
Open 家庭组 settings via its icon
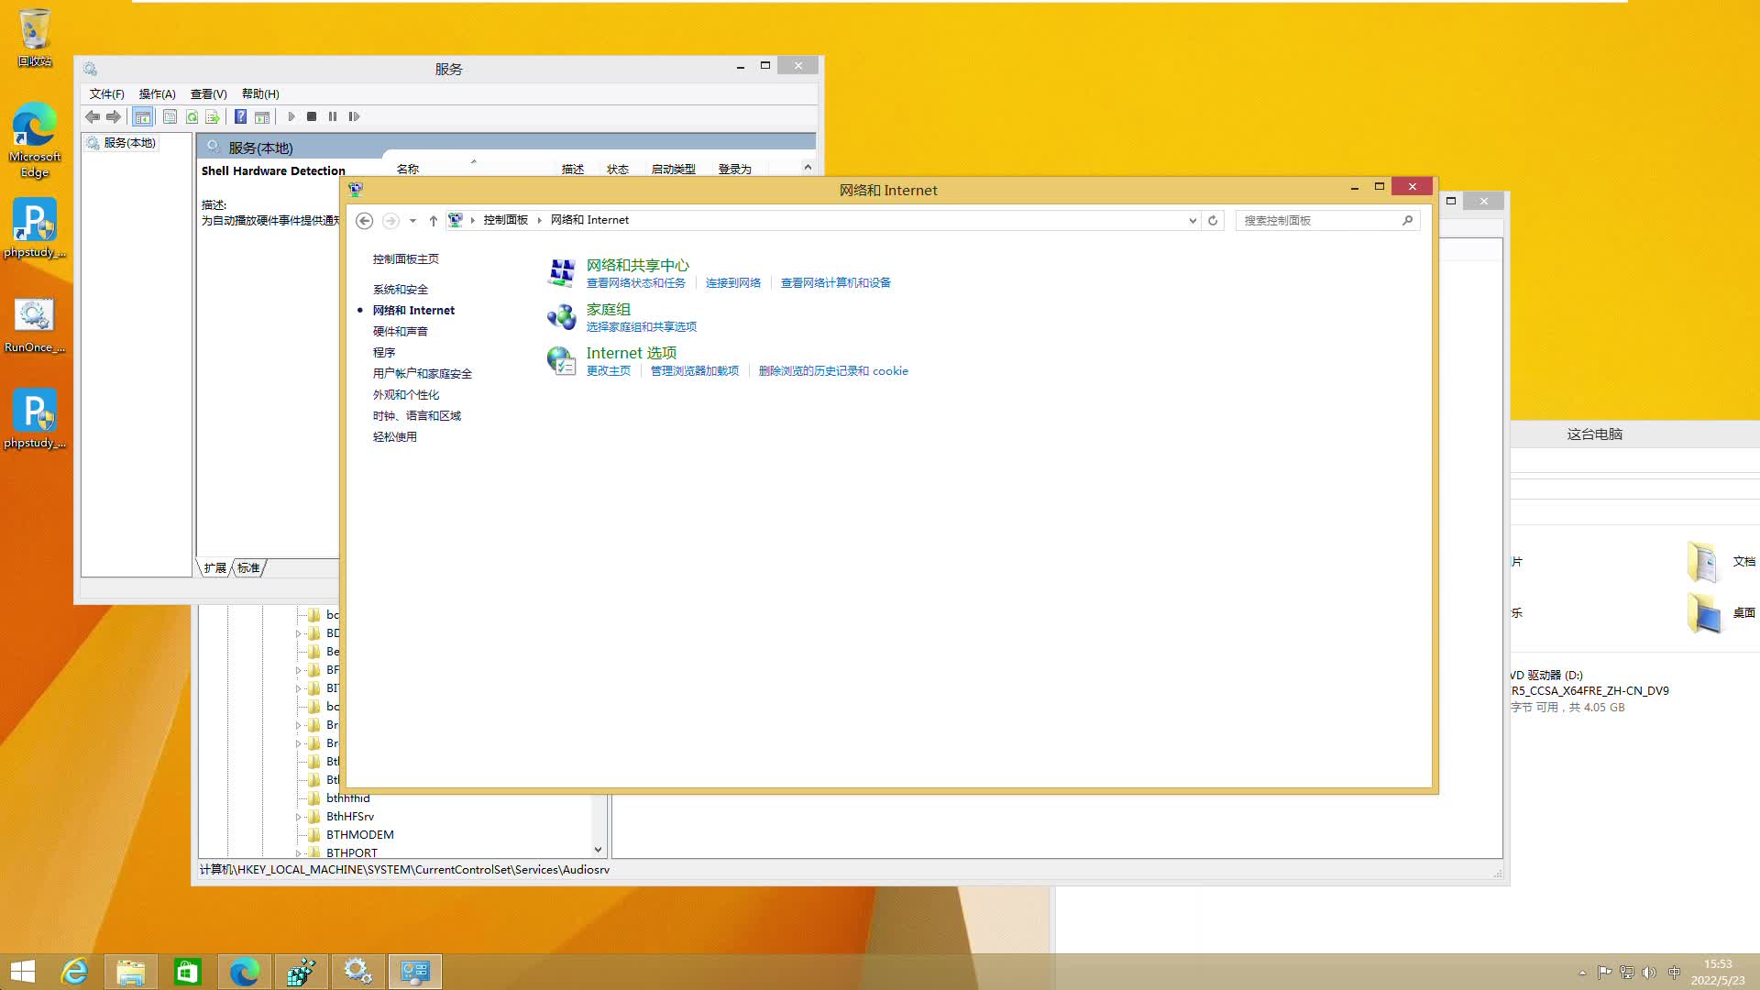(x=561, y=316)
